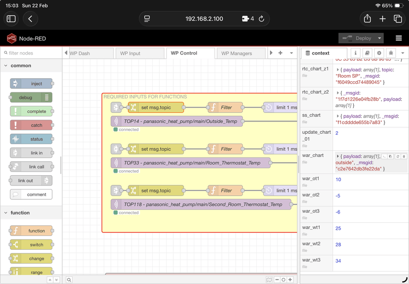409x284 pixels.
Task: Click the address field 192.168.2.100
Action: (204, 19)
